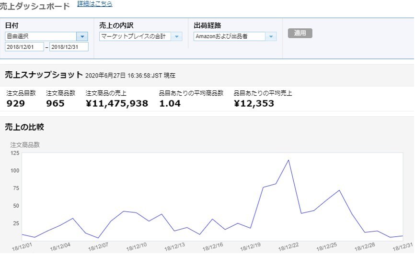415x254 pixels.
Task: Click the 18/12/13 axis label
Action: pos(174,247)
